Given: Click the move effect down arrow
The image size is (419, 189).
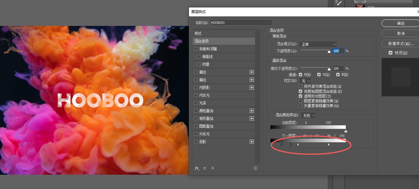Looking at the screenshot, I should click(x=212, y=168).
